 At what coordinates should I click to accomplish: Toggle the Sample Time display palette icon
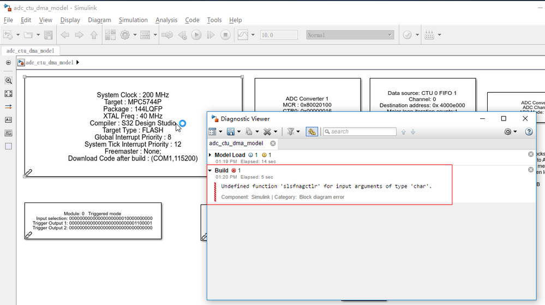8,107
